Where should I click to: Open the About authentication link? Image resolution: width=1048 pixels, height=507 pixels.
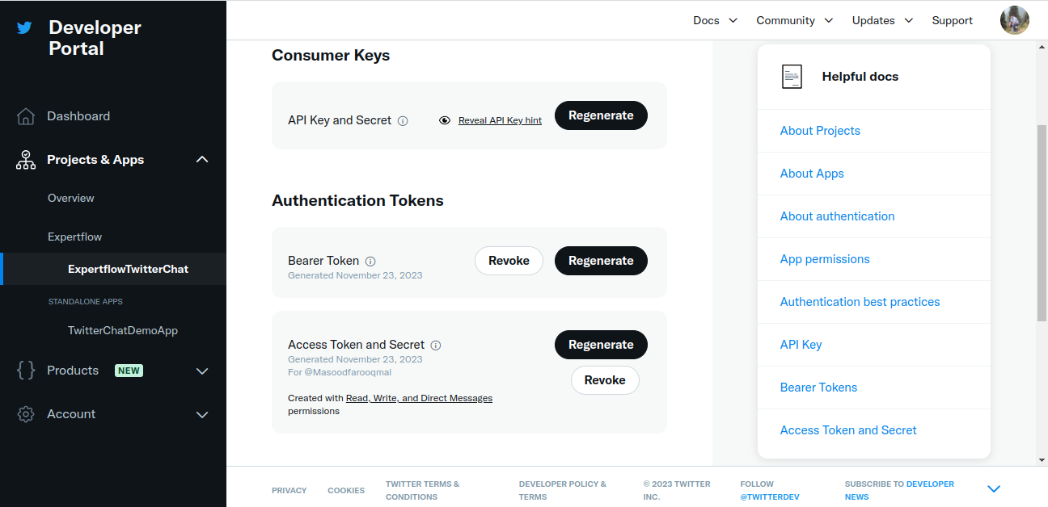click(x=837, y=216)
